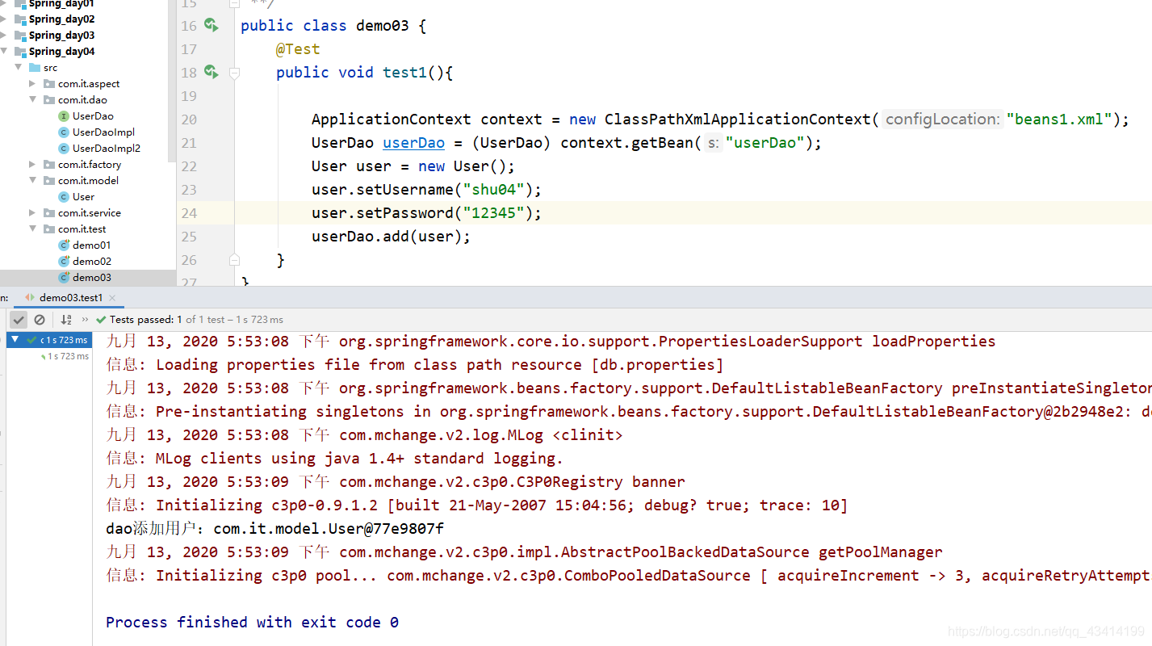Click the project tree vertical scrollbar

[171, 79]
